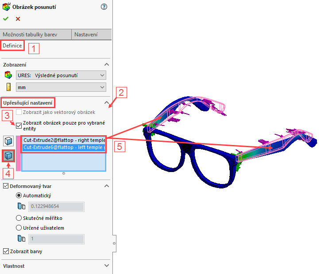Open the help question mark icon

tap(104, 7)
